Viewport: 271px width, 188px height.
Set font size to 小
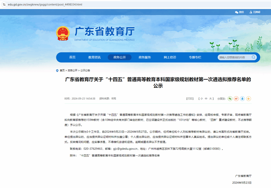[202, 99]
